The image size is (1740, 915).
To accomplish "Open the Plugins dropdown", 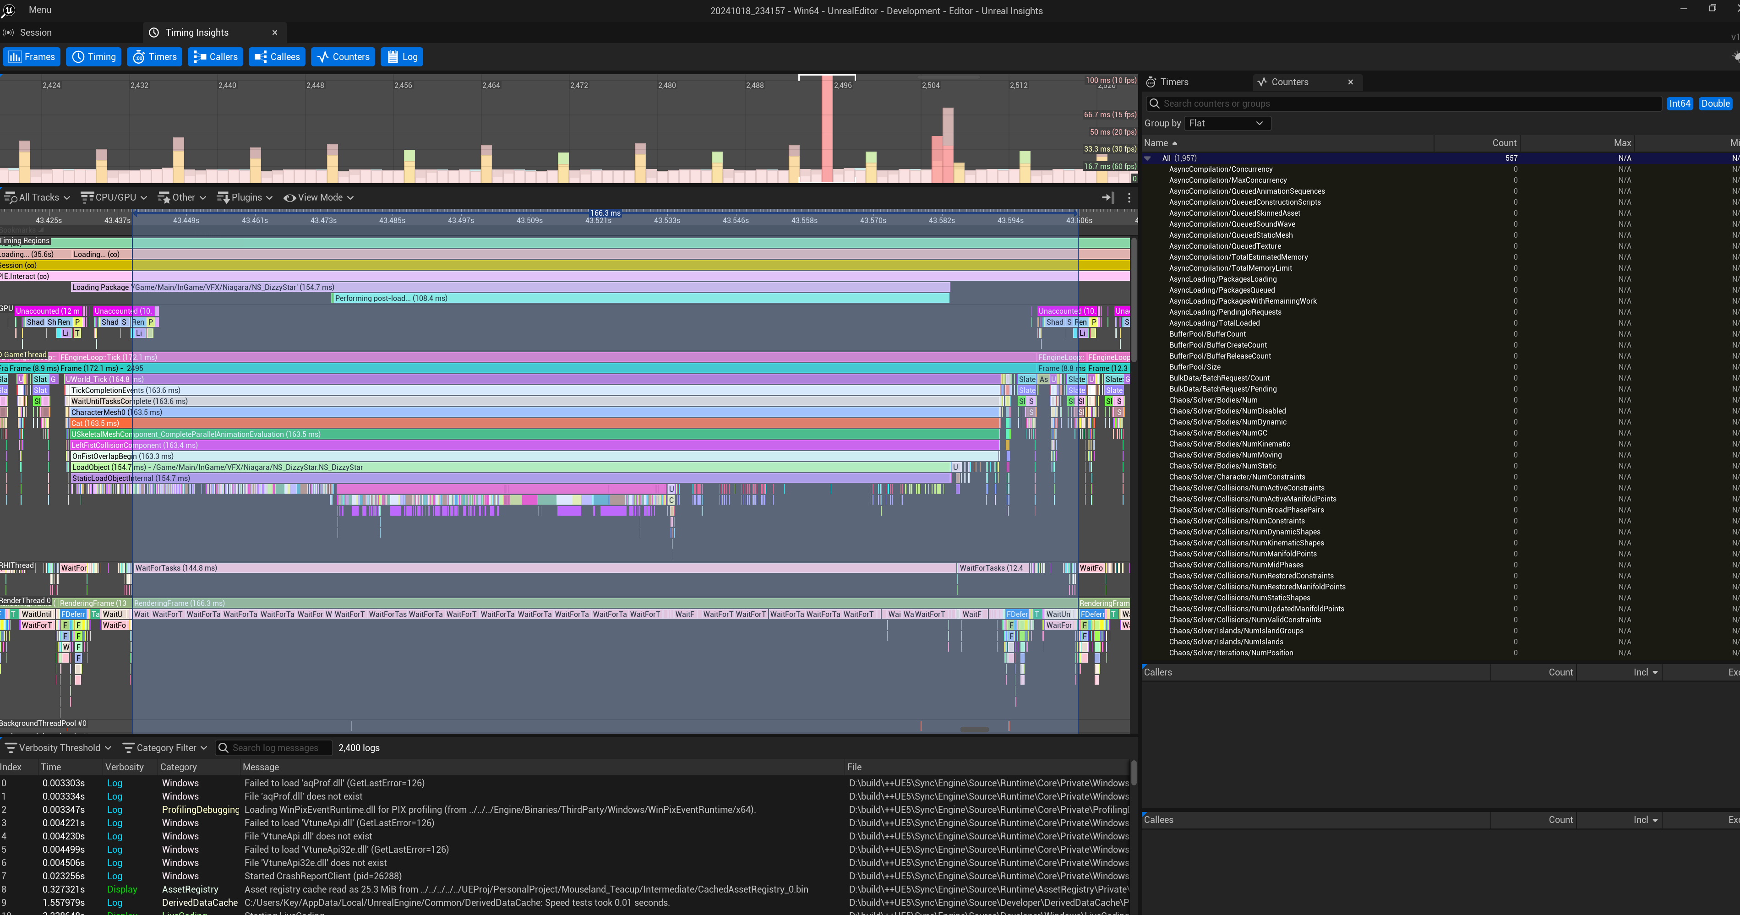I will tap(245, 197).
